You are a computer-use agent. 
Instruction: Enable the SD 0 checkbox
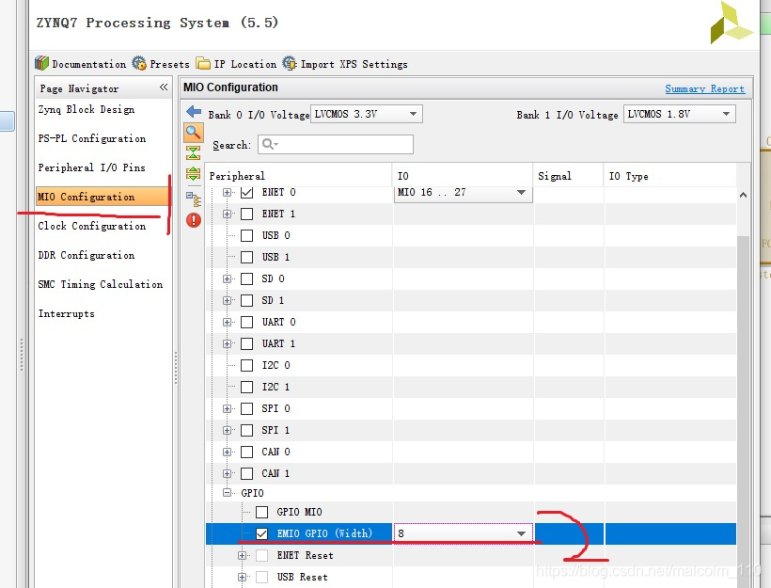click(247, 278)
